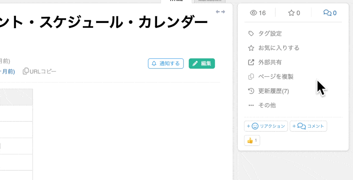Click the copy icon beside ページを複製
The height and width of the screenshot is (180, 353).
click(251, 77)
